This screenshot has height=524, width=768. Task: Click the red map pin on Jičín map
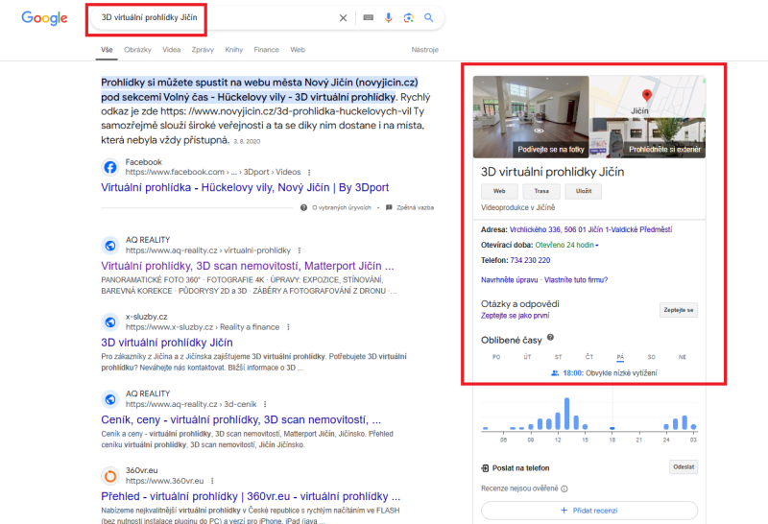click(646, 96)
